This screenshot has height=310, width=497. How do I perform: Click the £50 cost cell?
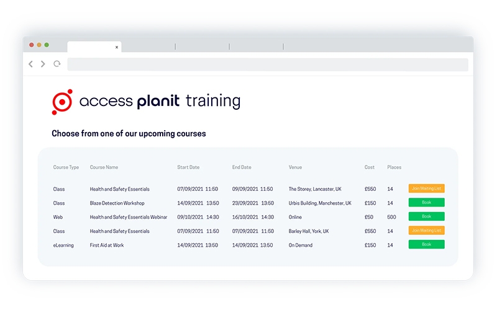[x=368, y=217]
